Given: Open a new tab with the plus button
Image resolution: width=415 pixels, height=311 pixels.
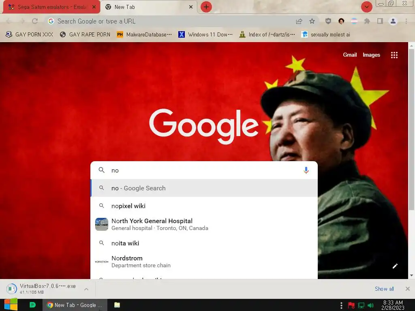Looking at the screenshot, I should click(206, 7).
